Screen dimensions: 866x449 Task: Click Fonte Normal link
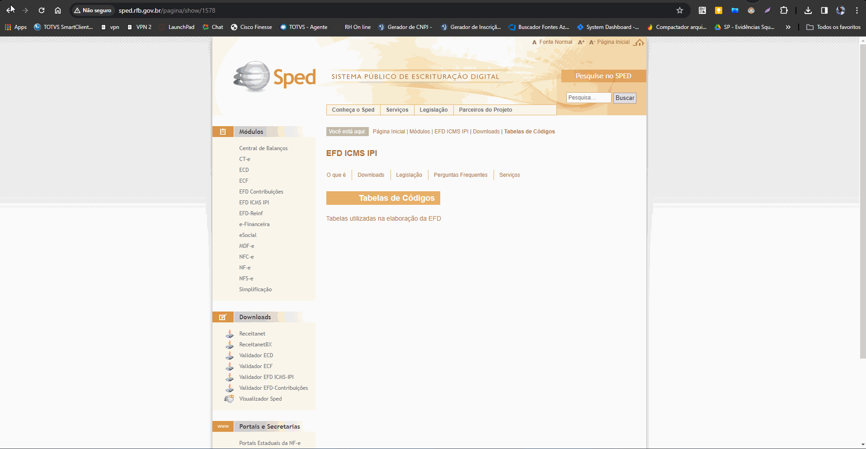555,42
